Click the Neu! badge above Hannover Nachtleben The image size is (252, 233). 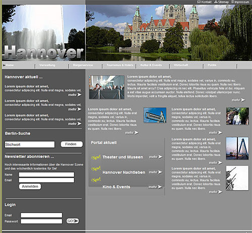[96, 168]
